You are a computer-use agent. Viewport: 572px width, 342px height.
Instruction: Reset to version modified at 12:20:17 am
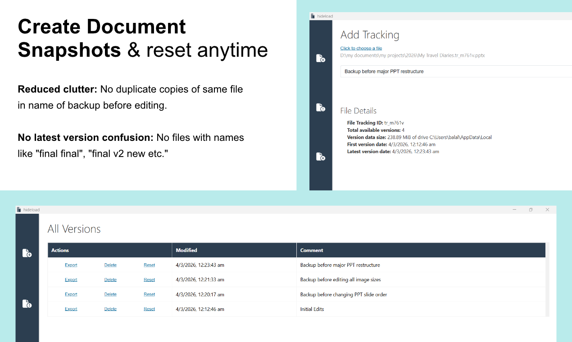point(149,294)
